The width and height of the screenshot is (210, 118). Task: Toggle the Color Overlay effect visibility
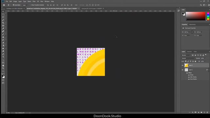pyautogui.click(x=189, y=77)
